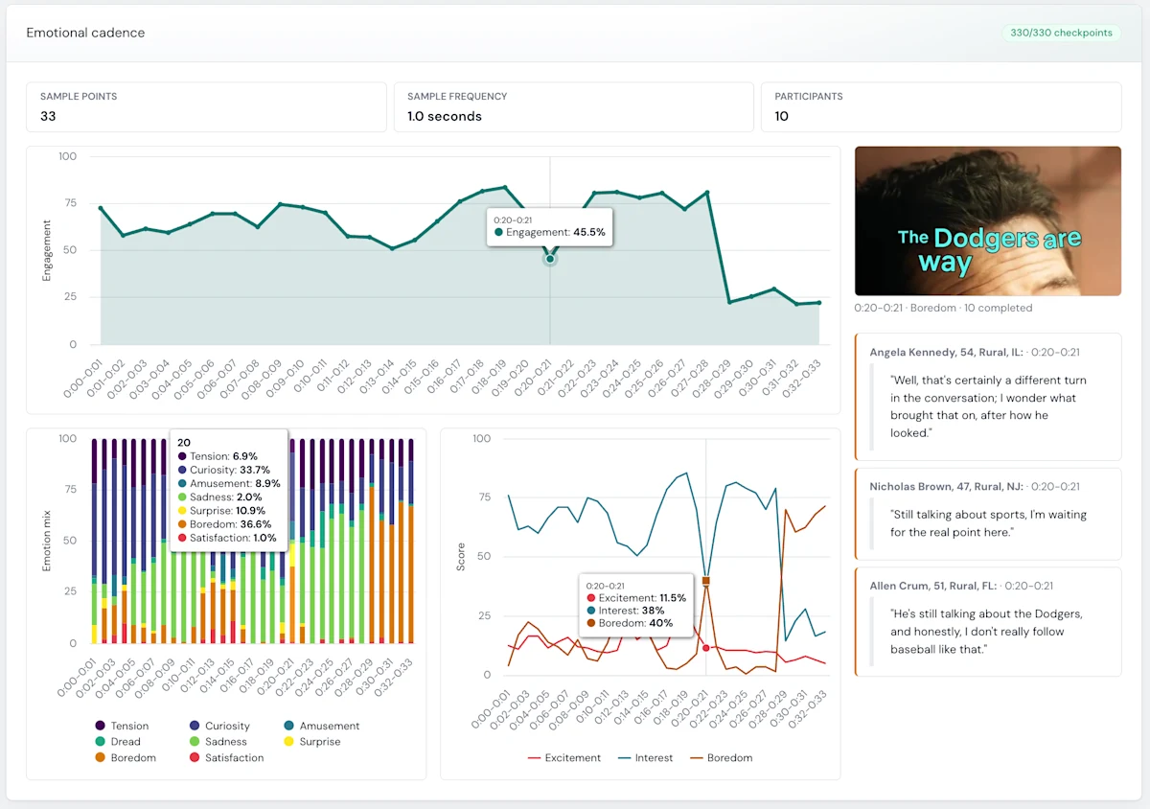Toggle Surprise series in Emotion mix legend
1150x809 pixels.
(311, 741)
